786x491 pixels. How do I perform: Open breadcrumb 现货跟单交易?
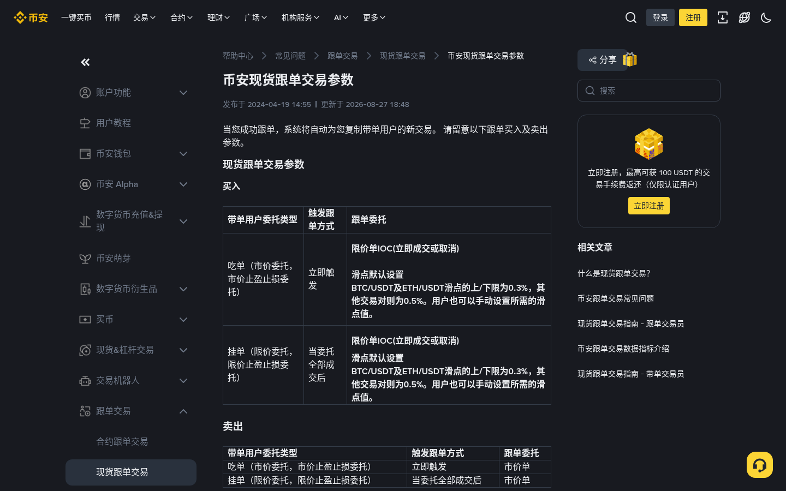403,56
